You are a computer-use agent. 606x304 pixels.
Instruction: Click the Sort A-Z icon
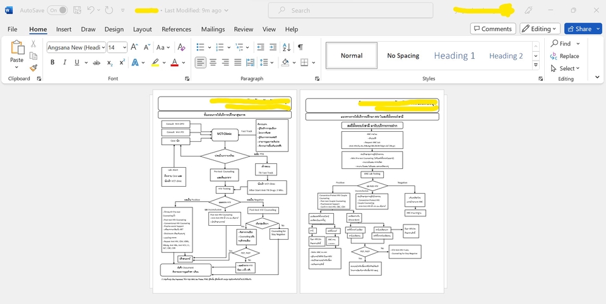coord(287,47)
